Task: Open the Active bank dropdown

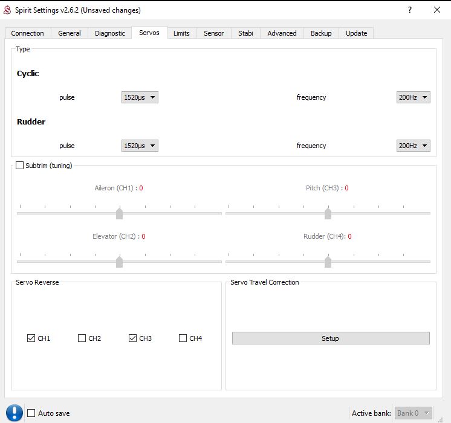Action: [414, 413]
